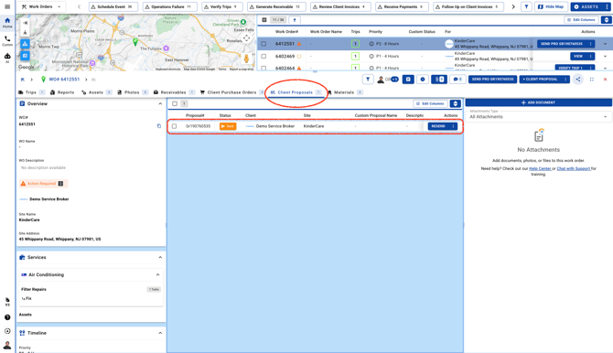Open the Work Orders module dropdown
This screenshot has width=613, height=353.
(41, 6)
